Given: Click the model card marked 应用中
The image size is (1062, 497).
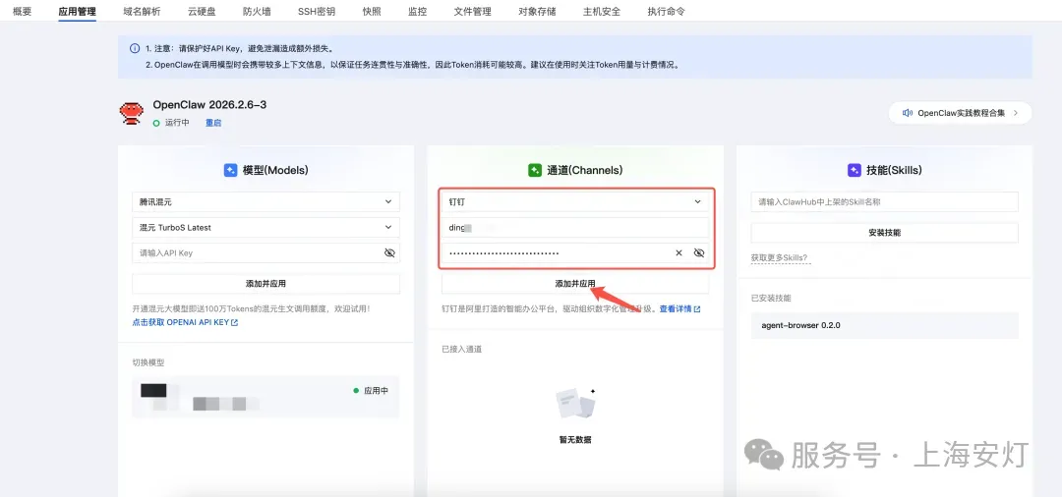Looking at the screenshot, I should pyautogui.click(x=265, y=396).
